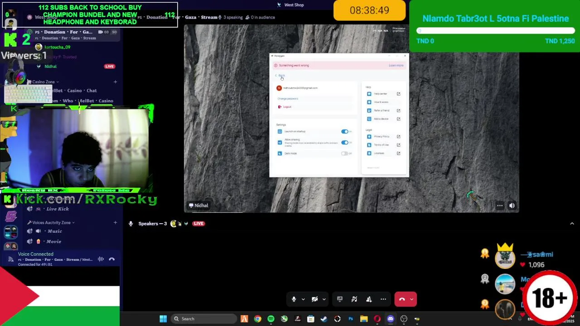
Task: Click account avatar in Honeygain settings
Action: coord(279,88)
